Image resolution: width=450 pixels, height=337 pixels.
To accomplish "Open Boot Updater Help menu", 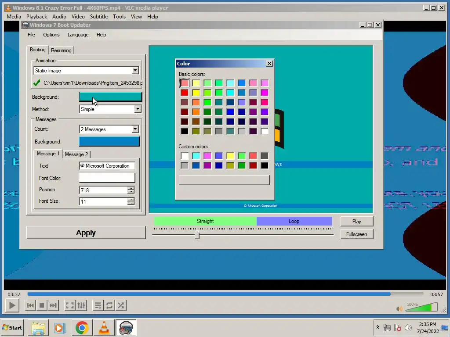I will (x=102, y=35).
